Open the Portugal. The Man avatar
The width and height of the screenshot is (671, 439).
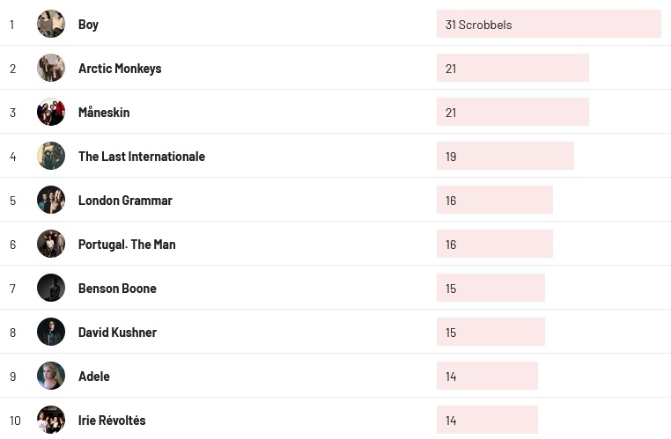(x=51, y=244)
